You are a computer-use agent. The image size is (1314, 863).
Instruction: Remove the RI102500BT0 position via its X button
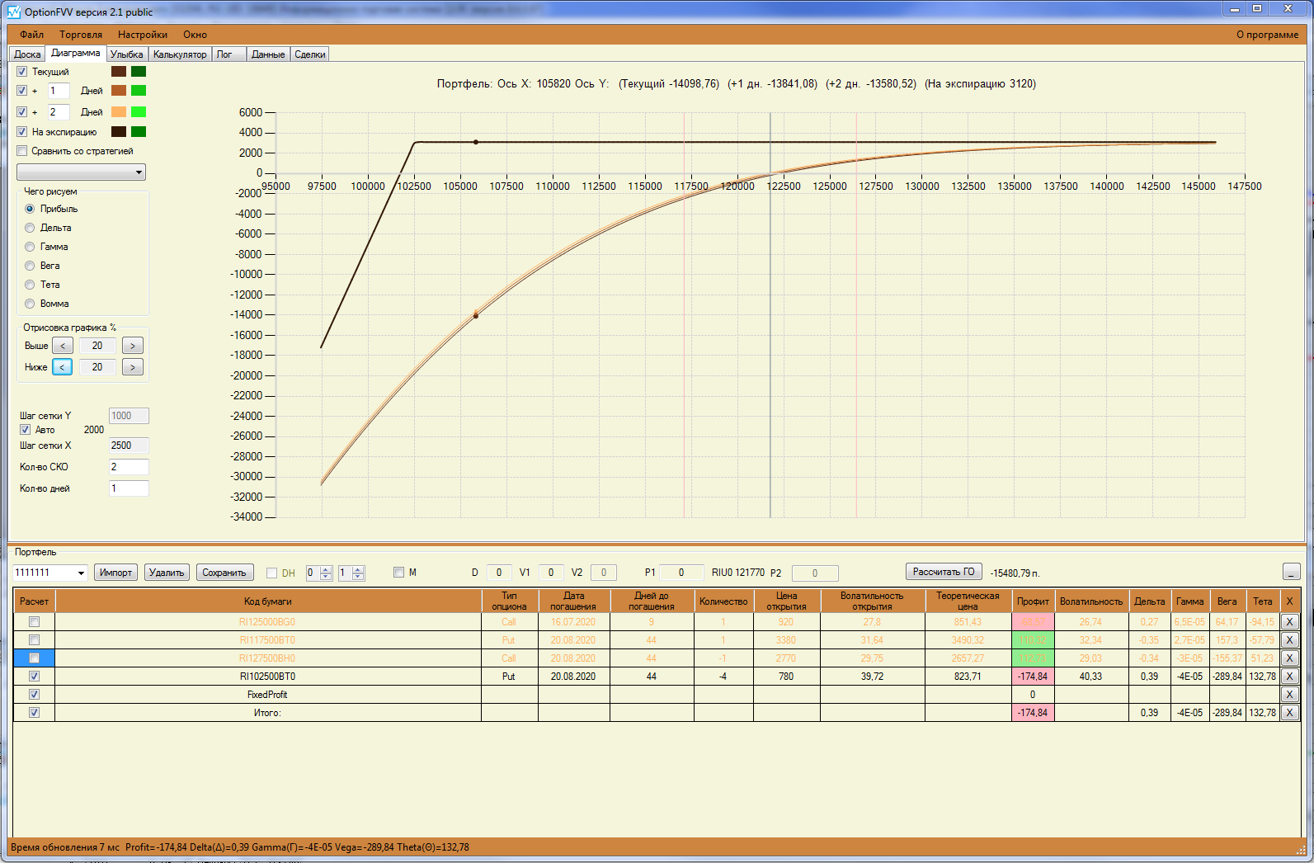[1290, 677]
